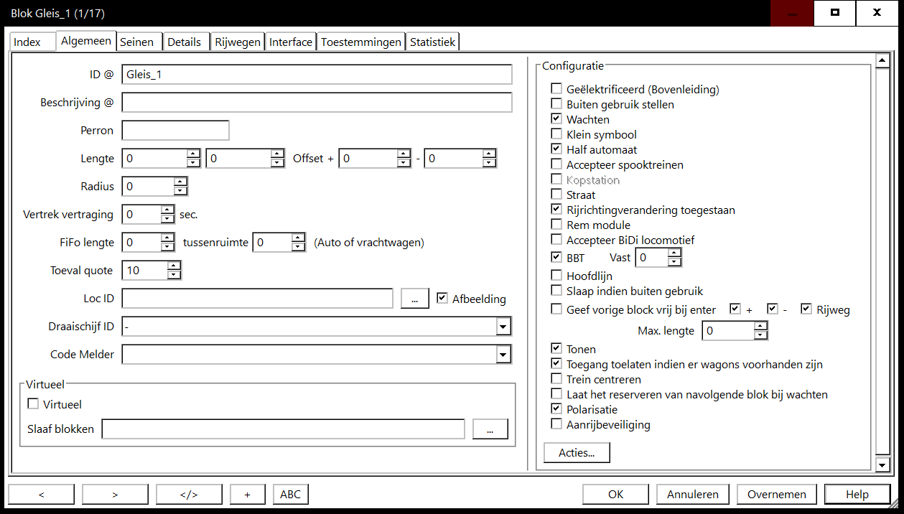This screenshot has height=514, width=904.
Task: Switch to the Seinen tab
Action: (x=137, y=42)
